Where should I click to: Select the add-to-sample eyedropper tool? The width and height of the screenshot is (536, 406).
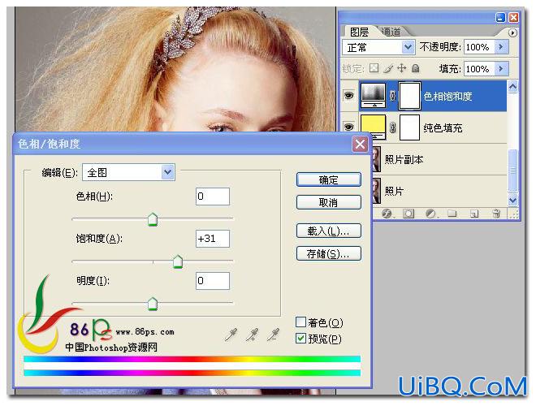(252, 335)
